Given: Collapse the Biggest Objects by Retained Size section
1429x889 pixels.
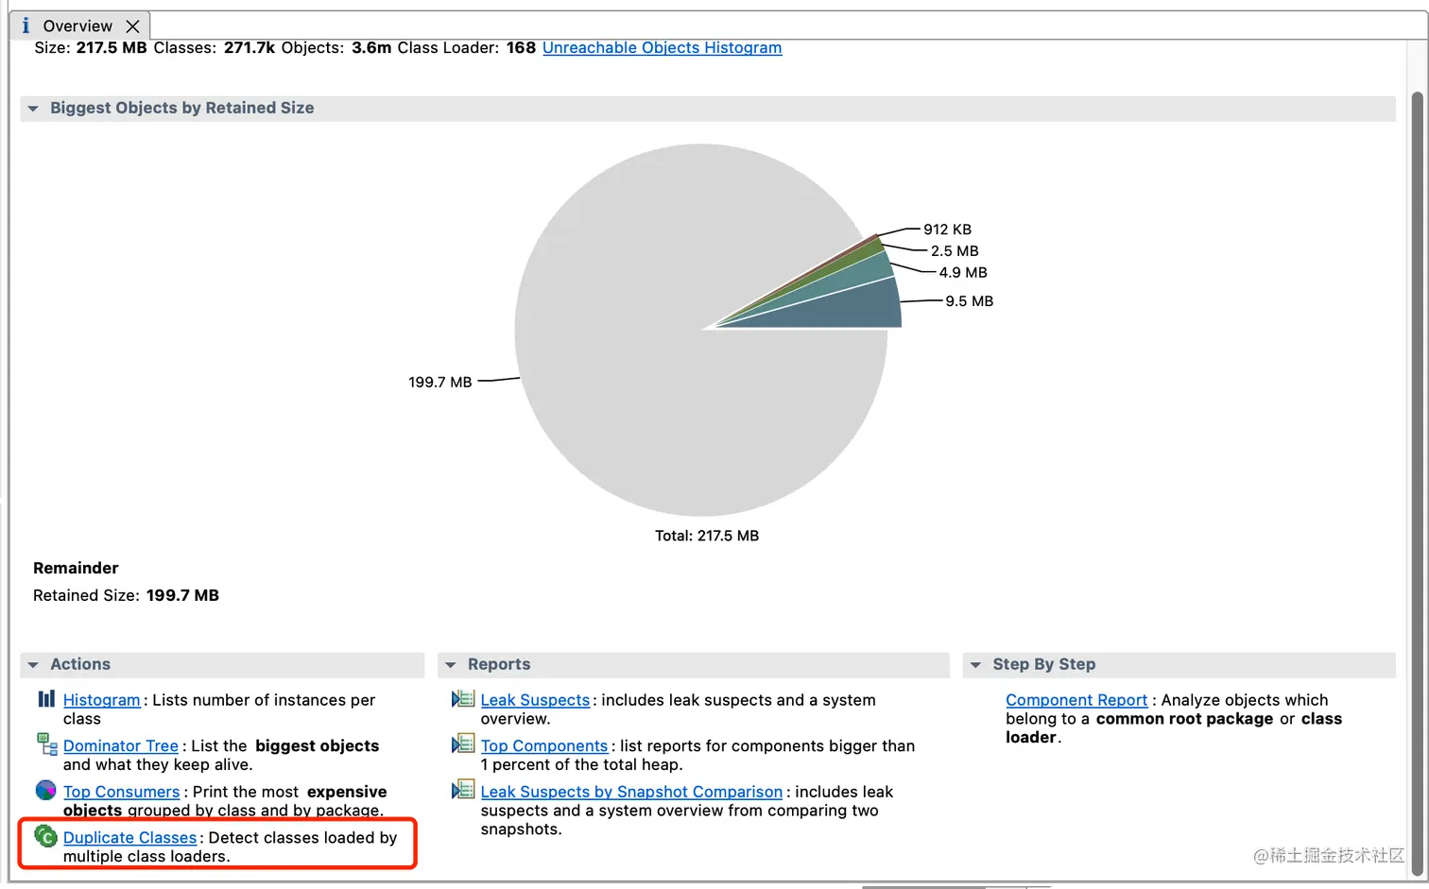Looking at the screenshot, I should pos(33,109).
